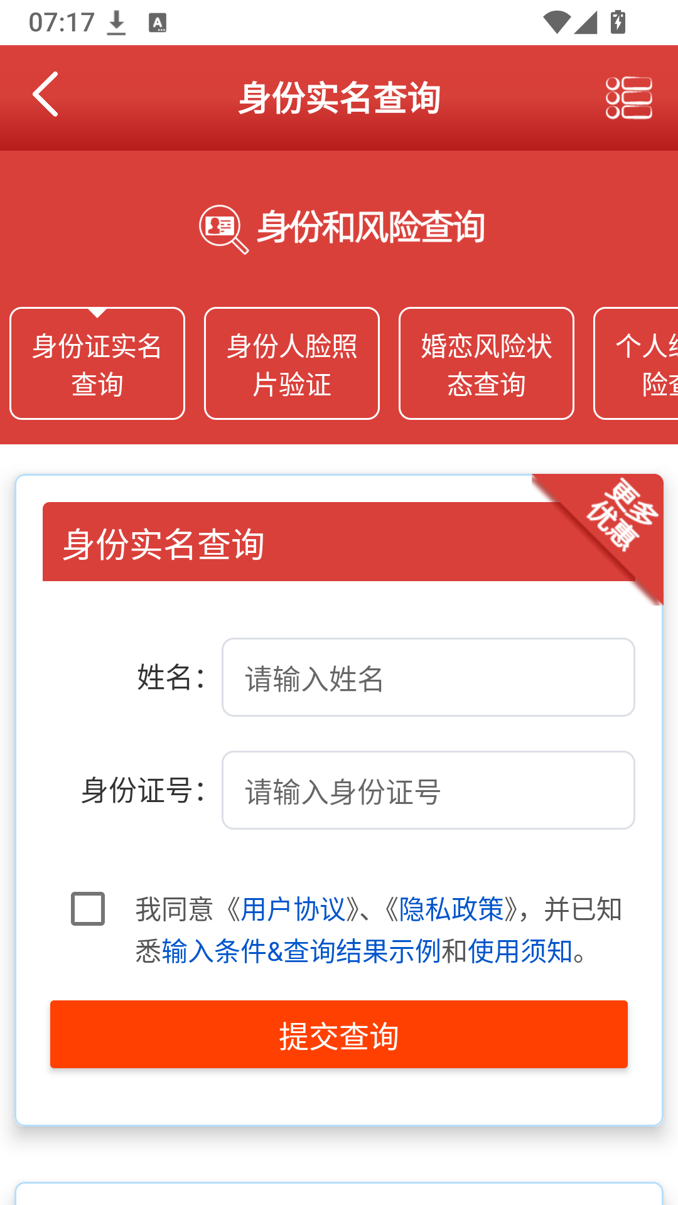
Task: Tap the Wi-Fi signal icon
Action: click(x=556, y=23)
